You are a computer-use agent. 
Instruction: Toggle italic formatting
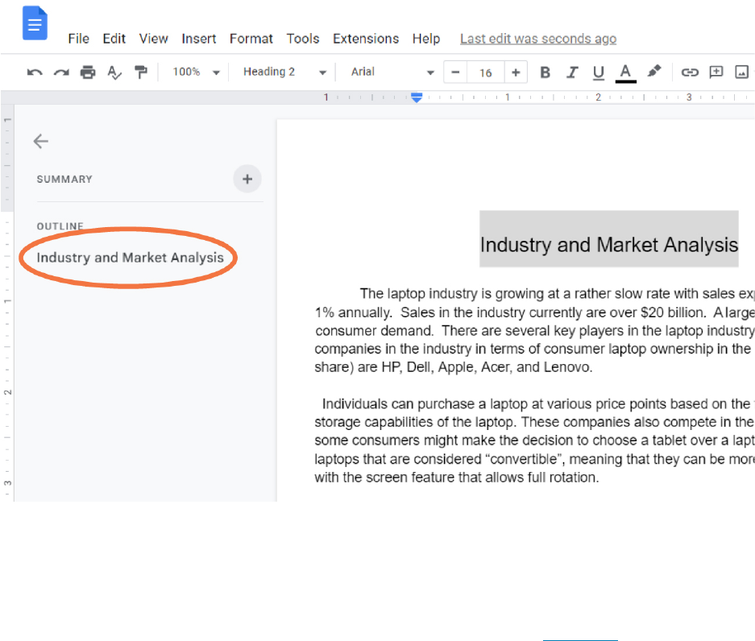(572, 72)
